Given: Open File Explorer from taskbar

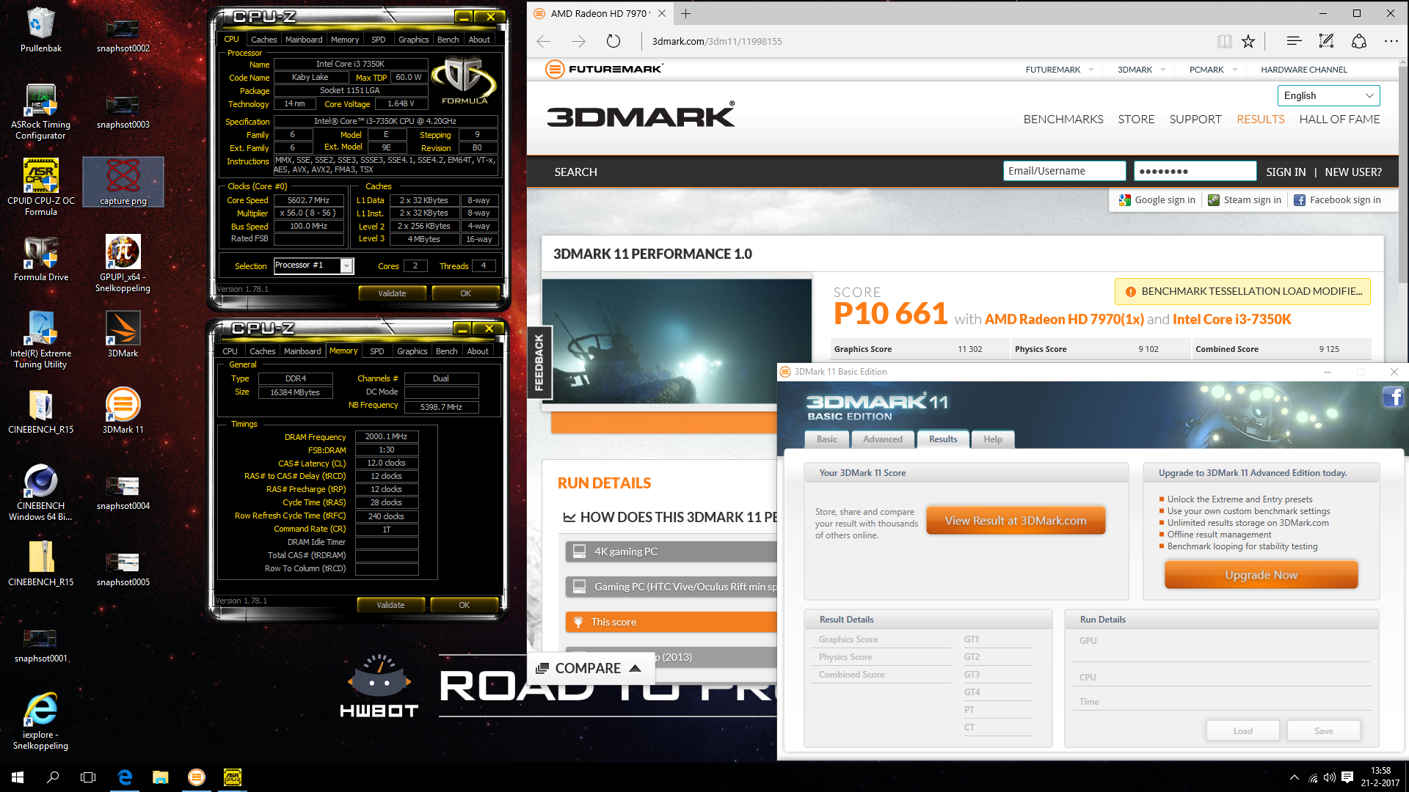Looking at the screenshot, I should click(x=160, y=777).
